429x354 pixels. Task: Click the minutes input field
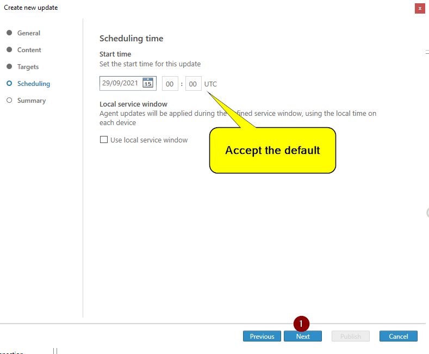tap(193, 84)
